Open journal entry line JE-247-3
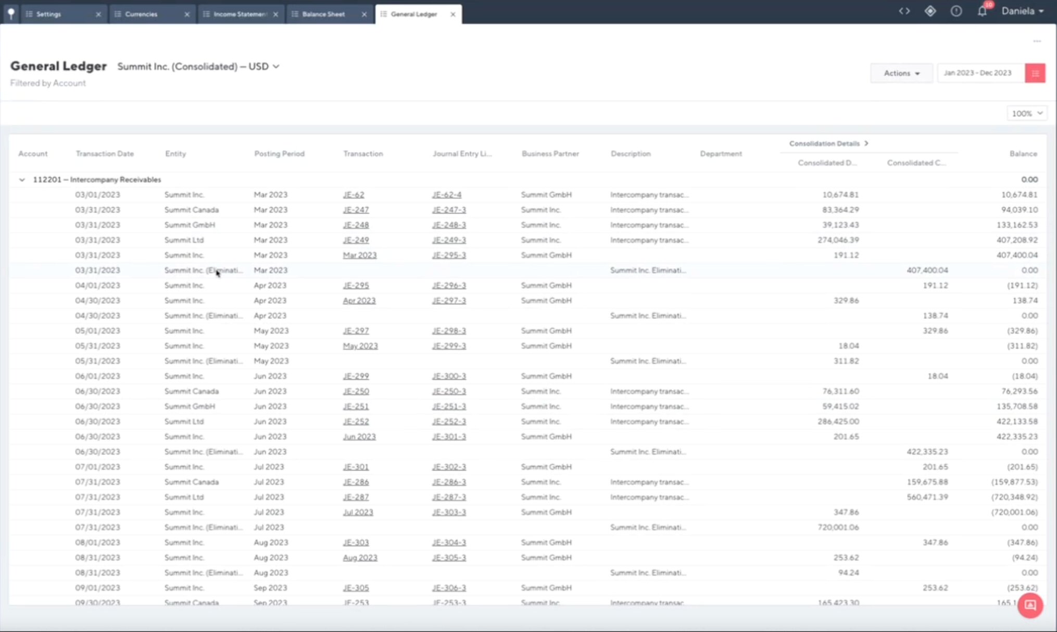Screen dimensions: 1057x632 pyautogui.click(x=448, y=210)
